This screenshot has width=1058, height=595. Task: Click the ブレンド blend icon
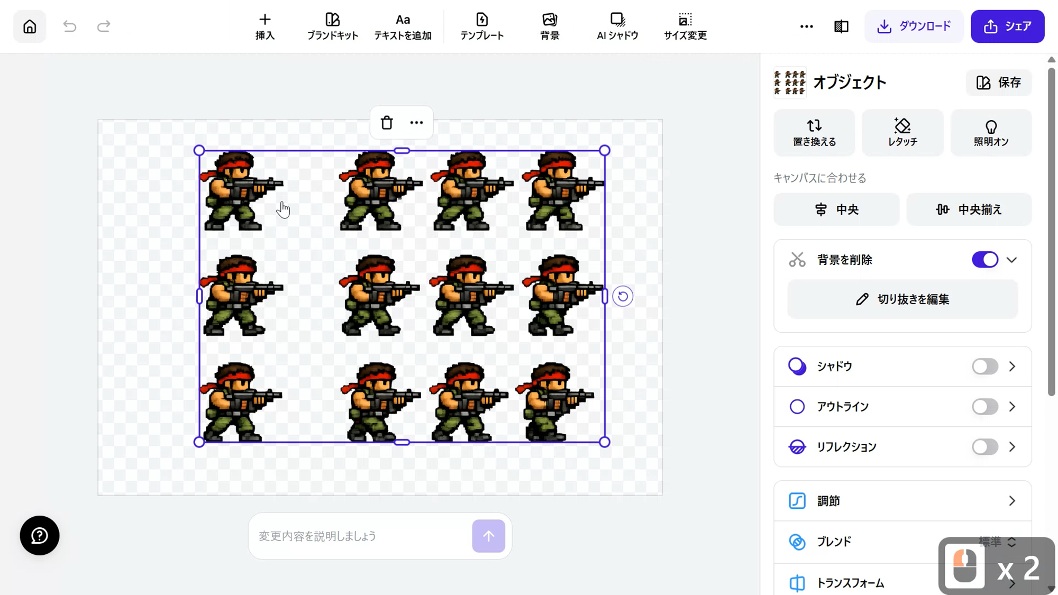(797, 542)
